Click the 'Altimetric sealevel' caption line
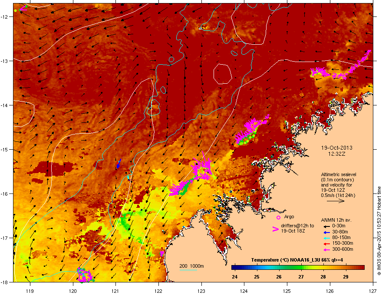 point(339,174)
